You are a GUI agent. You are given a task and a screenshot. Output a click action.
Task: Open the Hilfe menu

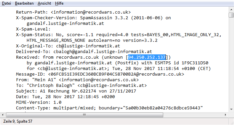59,3
